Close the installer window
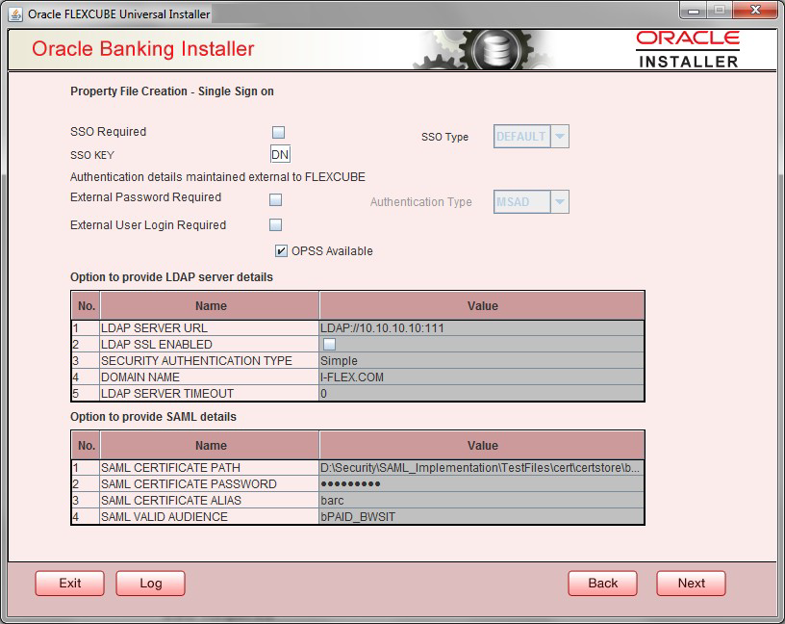Image resolution: width=785 pixels, height=624 pixels. (755, 10)
